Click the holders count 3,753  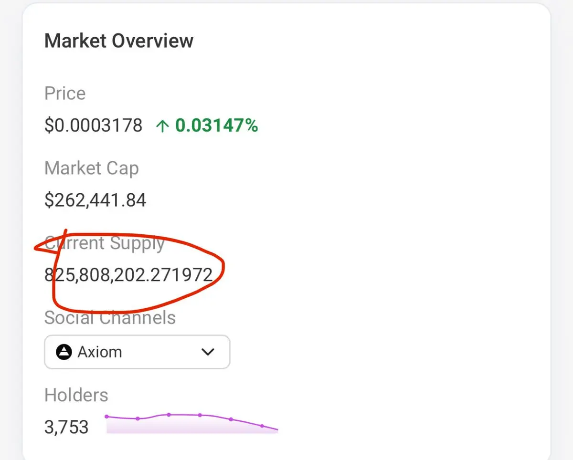click(x=66, y=427)
